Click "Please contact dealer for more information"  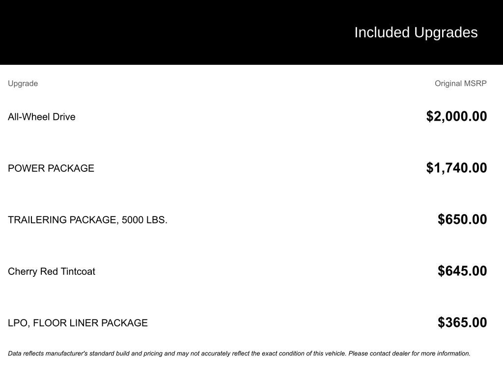pyautogui.click(x=409, y=353)
